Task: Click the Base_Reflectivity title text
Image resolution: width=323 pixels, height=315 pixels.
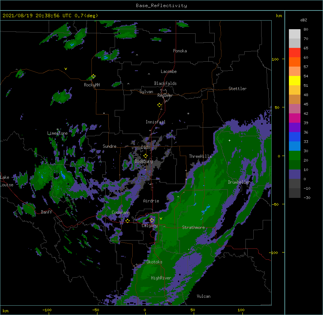Action: pos(161,6)
